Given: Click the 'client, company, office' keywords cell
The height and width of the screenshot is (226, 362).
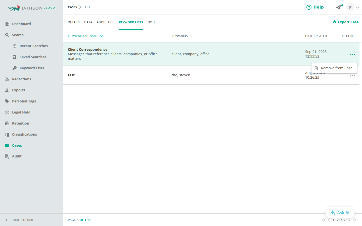Looking at the screenshot, I should point(191,54).
